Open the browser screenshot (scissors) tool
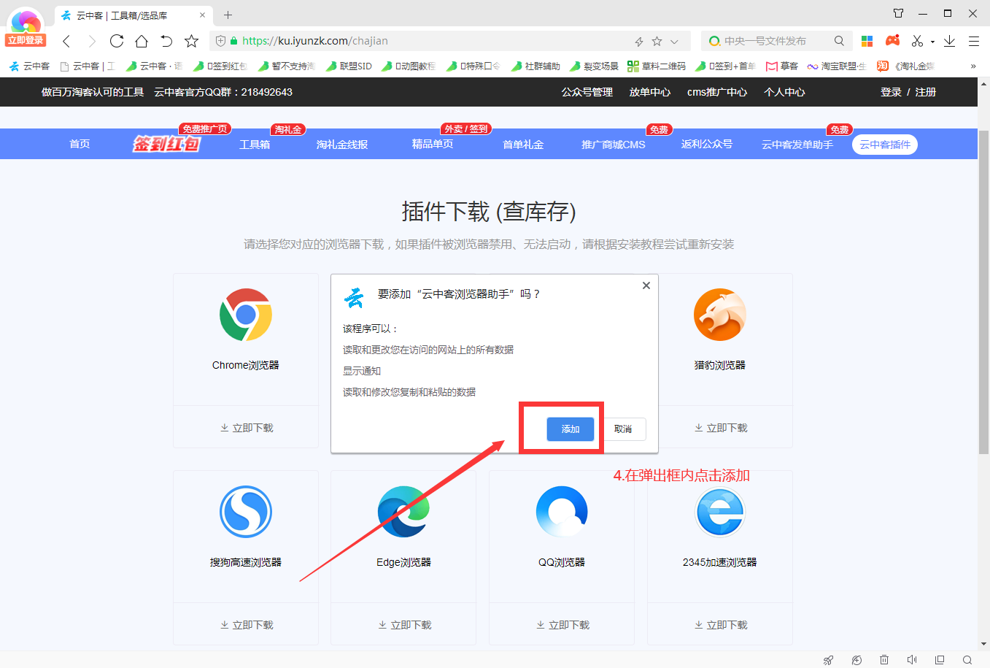 (x=916, y=41)
